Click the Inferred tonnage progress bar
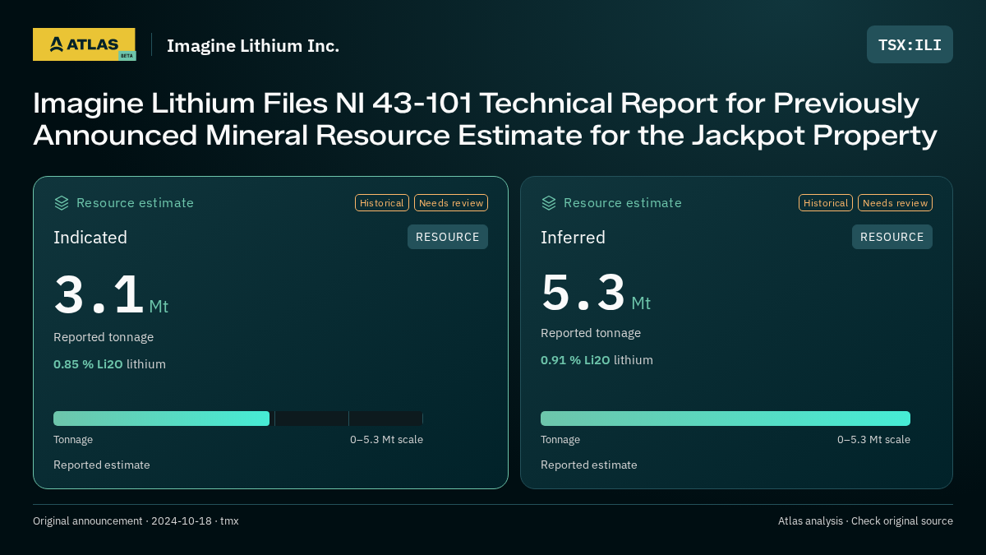 click(726, 419)
